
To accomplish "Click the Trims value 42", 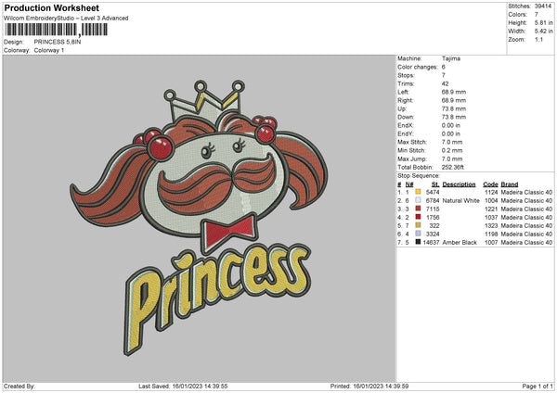I will (445, 83).
